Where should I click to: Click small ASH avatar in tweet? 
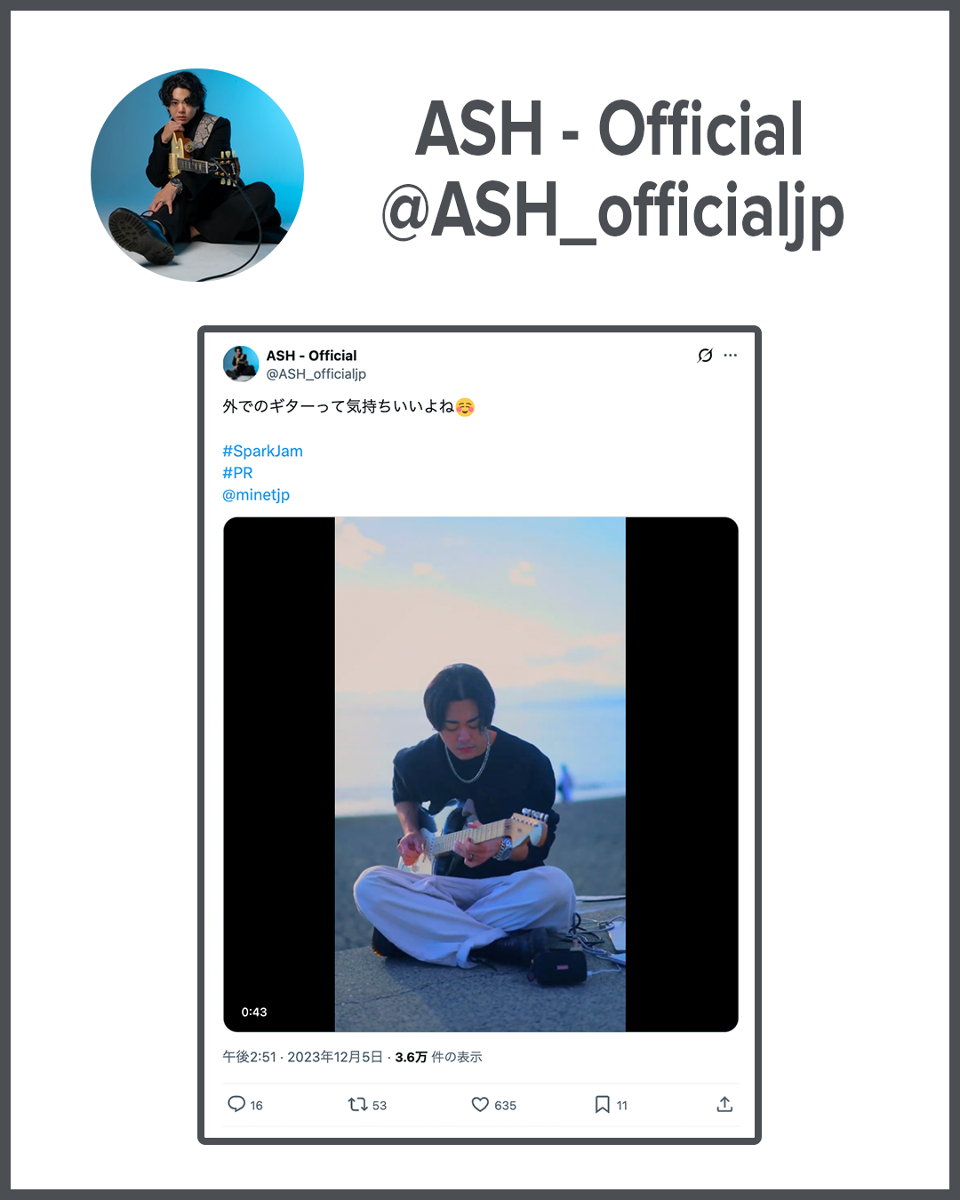pyautogui.click(x=241, y=364)
